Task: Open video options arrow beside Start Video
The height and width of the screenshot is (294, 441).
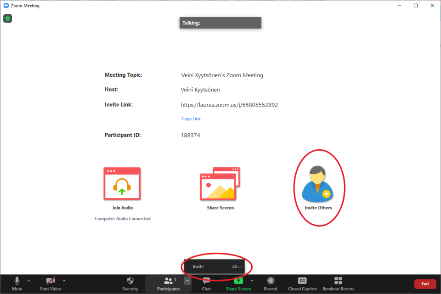Action: point(64,281)
